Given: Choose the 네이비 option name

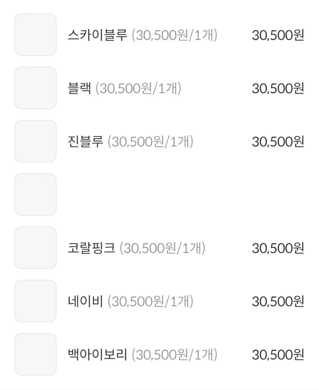Looking at the screenshot, I should pos(85,302).
